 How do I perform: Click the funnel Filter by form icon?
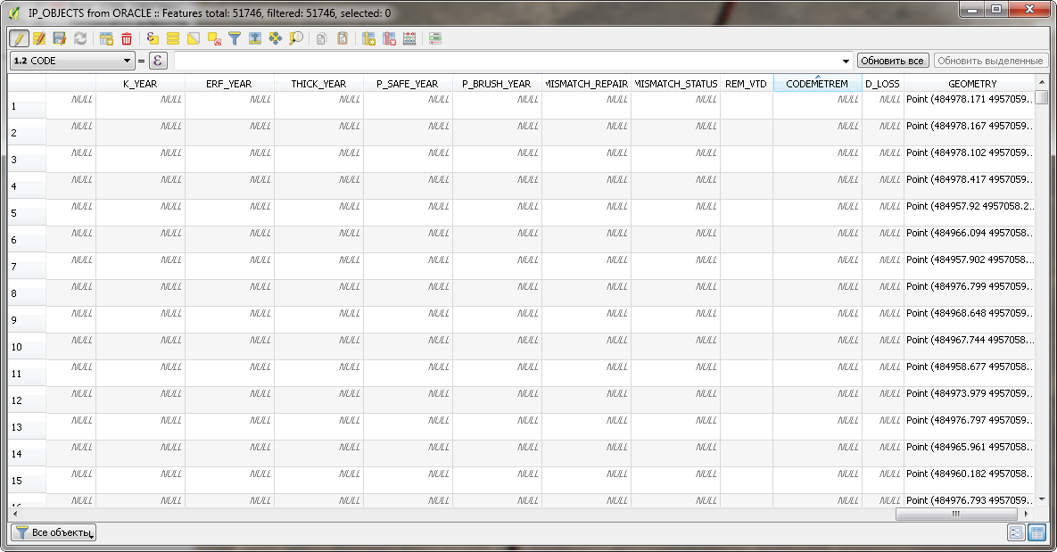pos(235,38)
